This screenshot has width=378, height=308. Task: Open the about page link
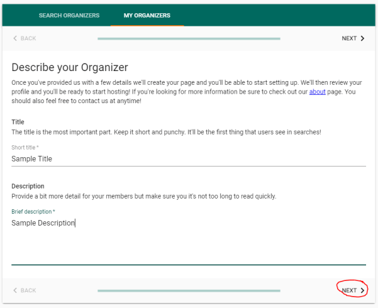tap(316, 92)
